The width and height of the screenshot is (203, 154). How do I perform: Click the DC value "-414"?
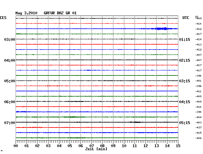(x=198, y=39)
